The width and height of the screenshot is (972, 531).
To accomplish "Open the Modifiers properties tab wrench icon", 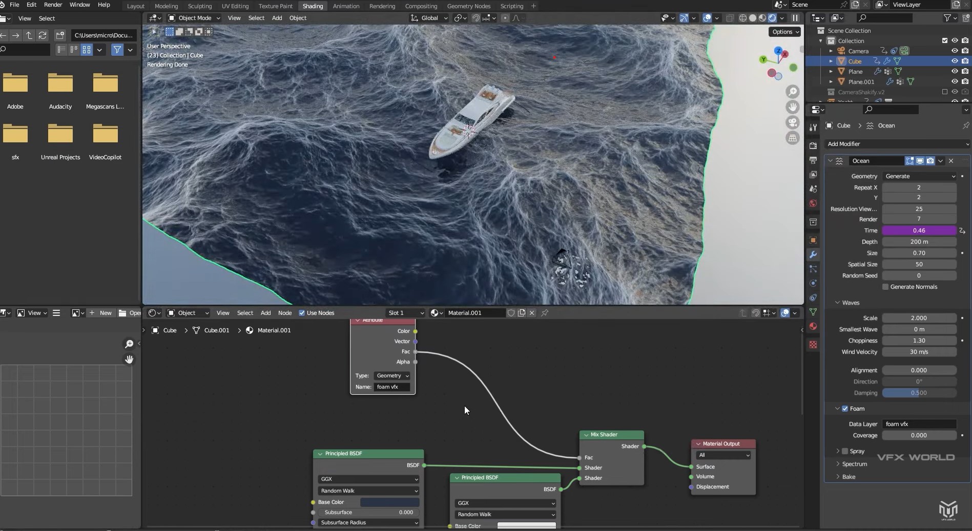I will [x=813, y=254].
